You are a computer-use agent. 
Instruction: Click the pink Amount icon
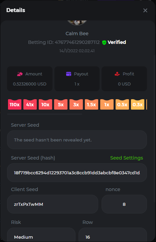[x=20, y=74]
